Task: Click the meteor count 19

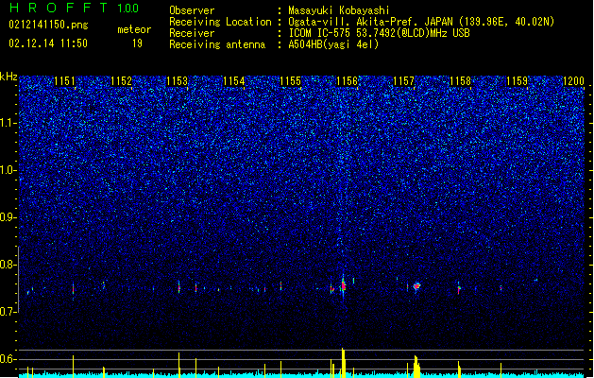Action: tap(137, 43)
